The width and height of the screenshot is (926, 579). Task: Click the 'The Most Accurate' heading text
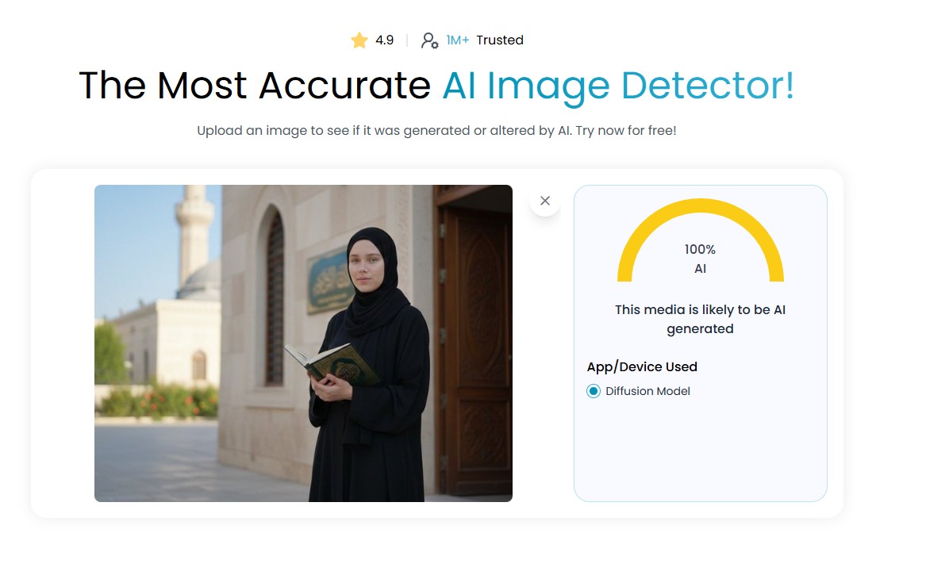point(255,86)
